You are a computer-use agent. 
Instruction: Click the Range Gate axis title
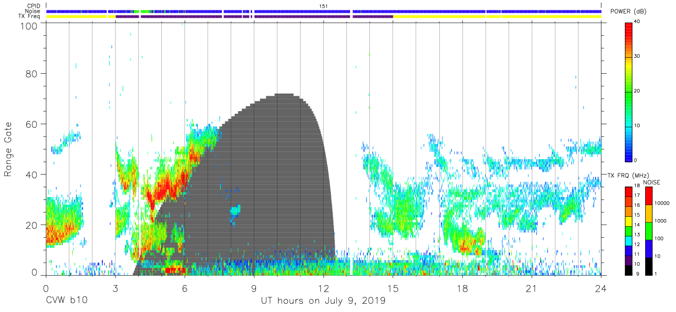[9, 149]
